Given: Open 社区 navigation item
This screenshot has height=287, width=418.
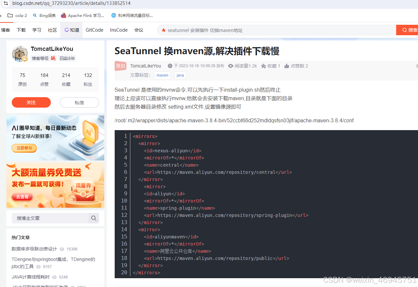Looking at the screenshot, I should pyautogui.click(x=52, y=30).
